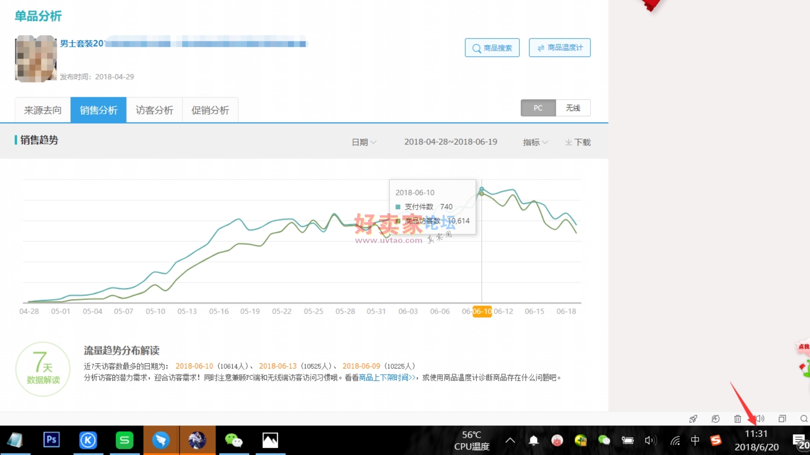
Task: Click the rocket icon in browser status bar
Action: click(x=693, y=419)
